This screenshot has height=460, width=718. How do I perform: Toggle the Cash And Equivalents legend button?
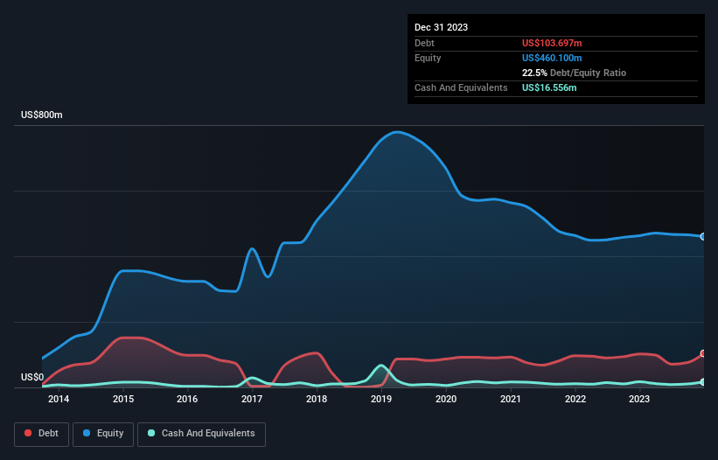[x=201, y=434]
